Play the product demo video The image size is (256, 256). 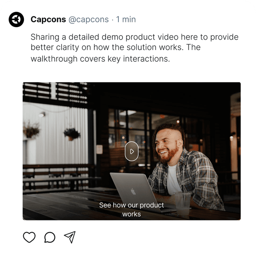(132, 151)
